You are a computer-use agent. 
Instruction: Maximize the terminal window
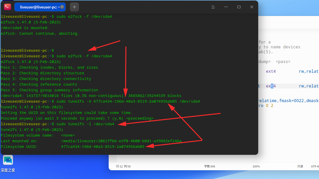[x=239, y=7]
